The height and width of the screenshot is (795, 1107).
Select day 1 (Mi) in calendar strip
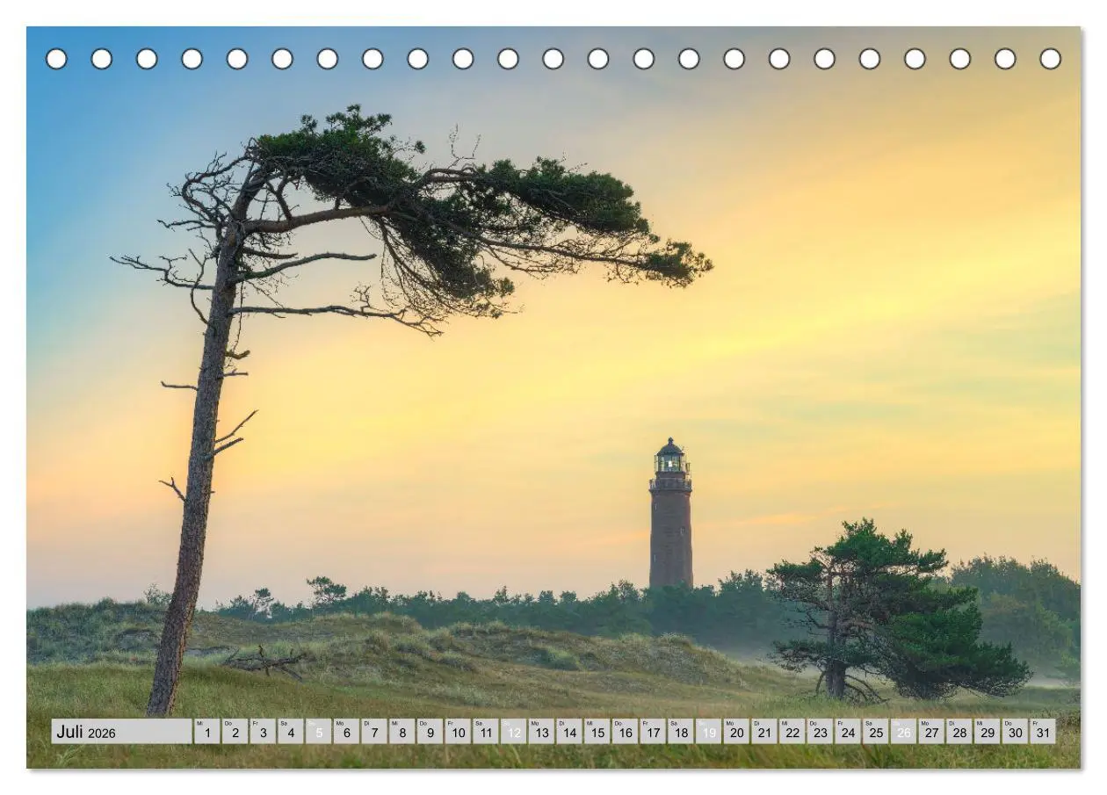pyautogui.click(x=207, y=732)
